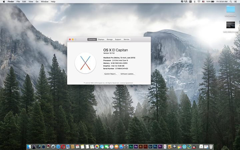Open Launchpad rocket icon in the Dock

coord(53,147)
